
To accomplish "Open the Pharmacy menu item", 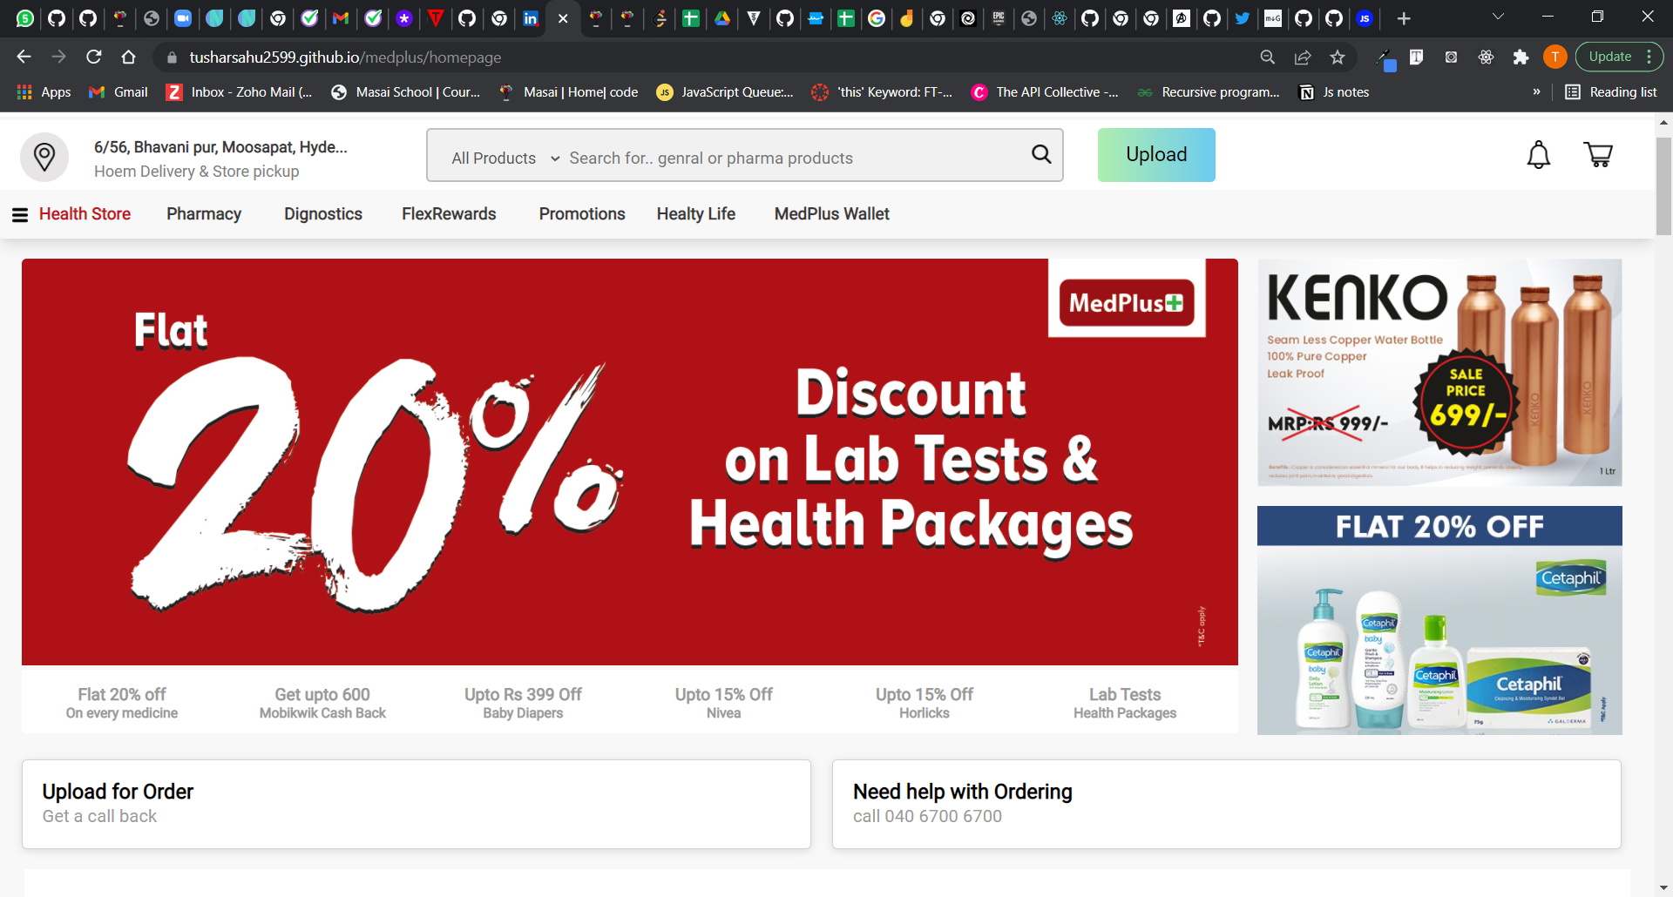I will (x=204, y=214).
